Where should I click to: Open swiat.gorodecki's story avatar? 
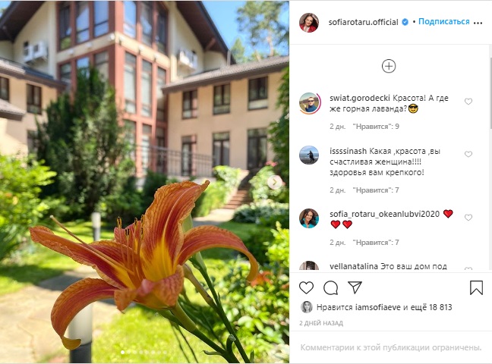pos(309,103)
